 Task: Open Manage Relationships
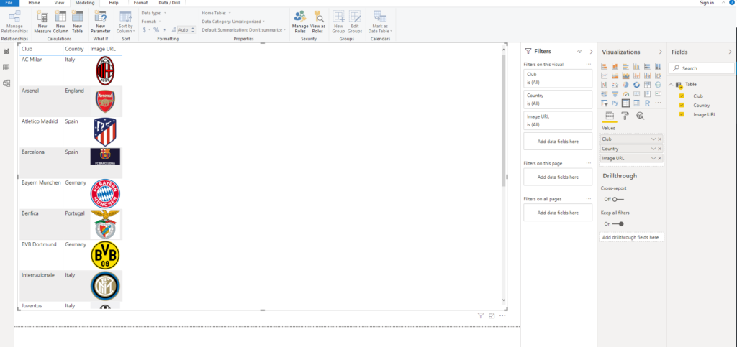point(14,22)
